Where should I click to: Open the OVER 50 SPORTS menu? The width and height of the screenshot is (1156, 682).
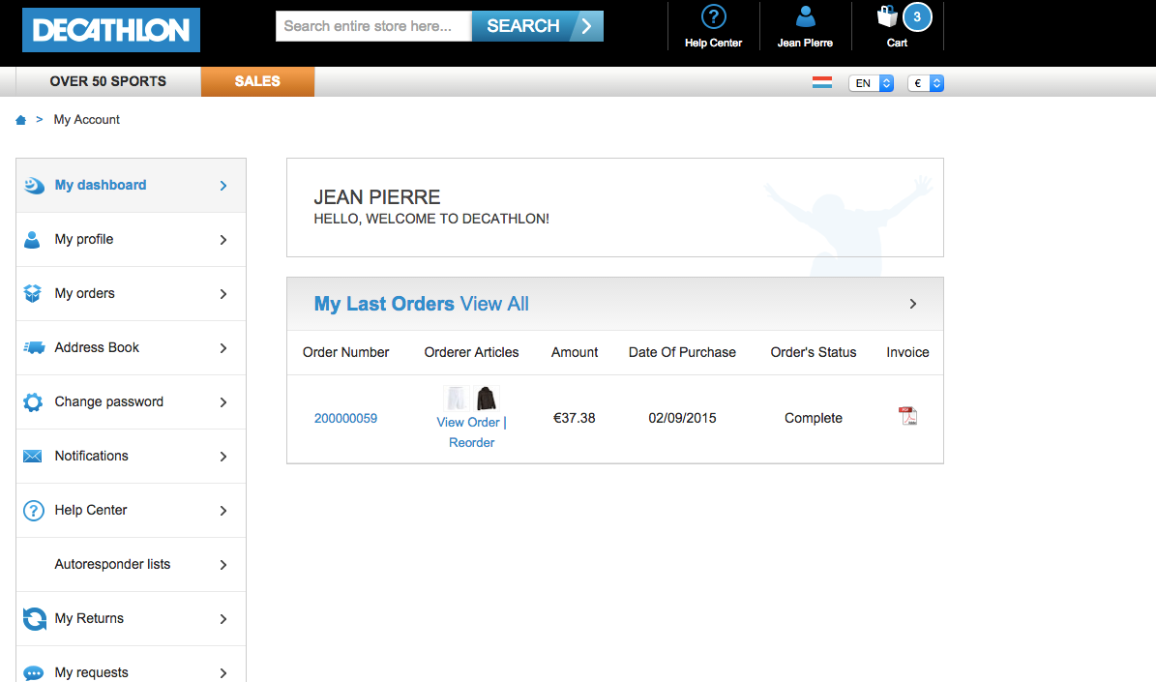[x=108, y=81]
